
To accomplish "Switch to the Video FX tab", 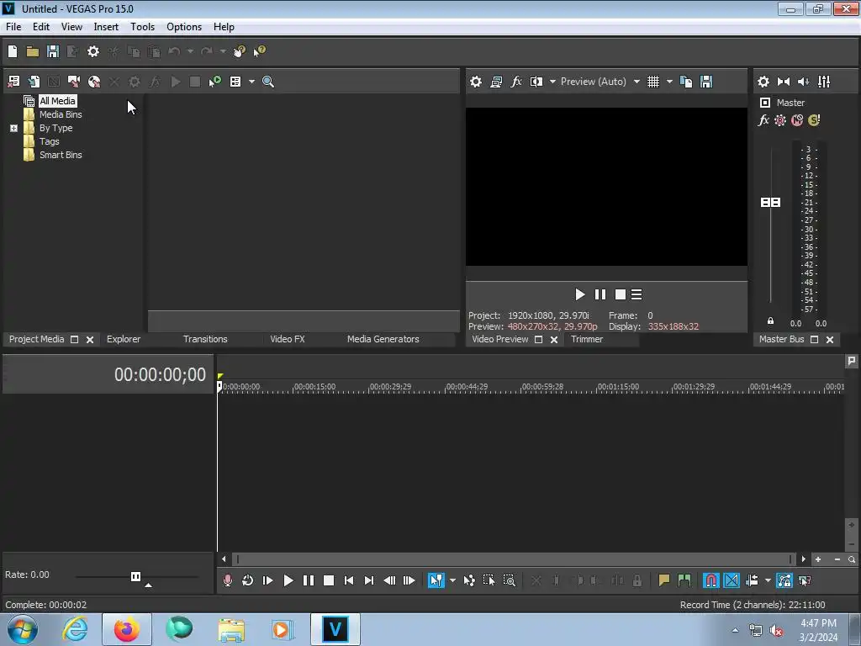I will pos(288,340).
